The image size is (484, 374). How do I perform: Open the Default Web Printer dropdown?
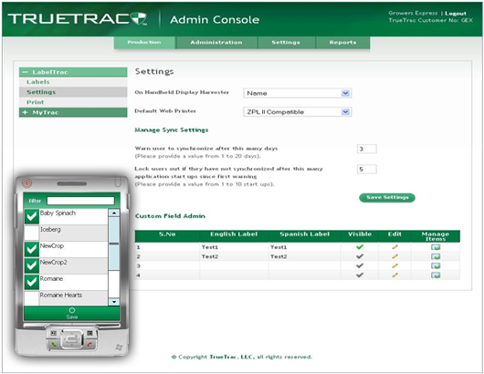coord(298,112)
